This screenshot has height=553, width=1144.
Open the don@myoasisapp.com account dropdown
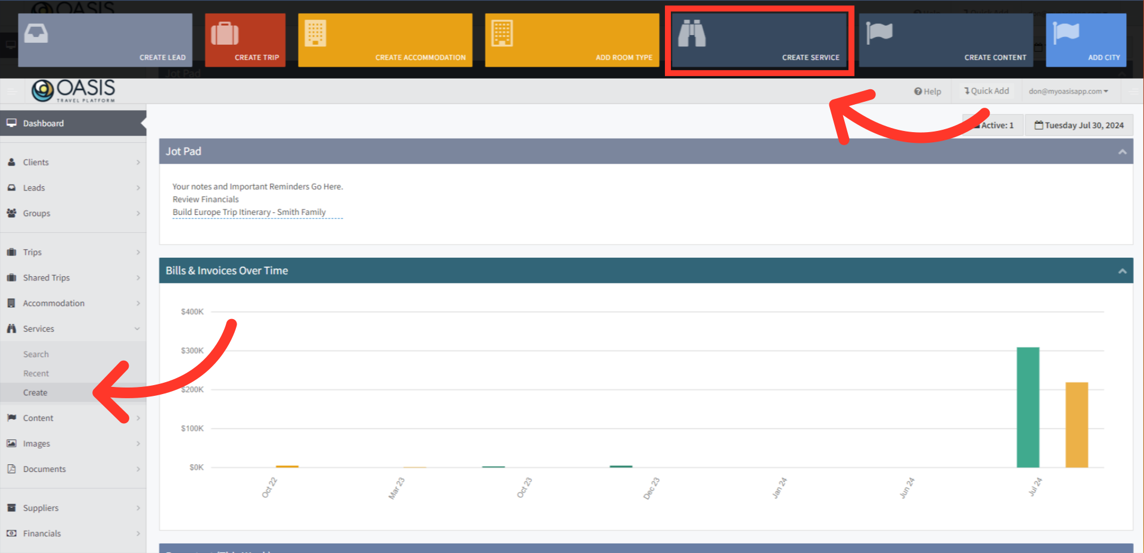pyautogui.click(x=1068, y=91)
